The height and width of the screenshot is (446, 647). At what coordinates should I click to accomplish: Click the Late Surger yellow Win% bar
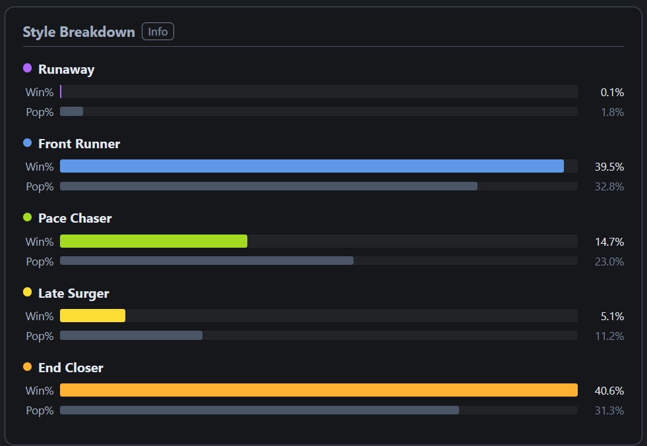point(92,316)
